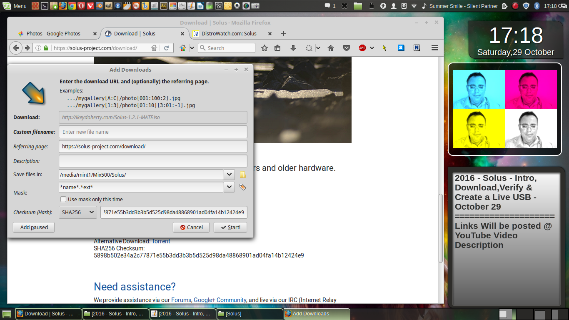Screen dimensions: 569x320
Task: Click the OneNote clipper N icon
Action: tap(417, 48)
